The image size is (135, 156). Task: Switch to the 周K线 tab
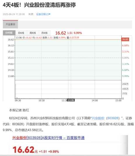click(x=33, y=33)
